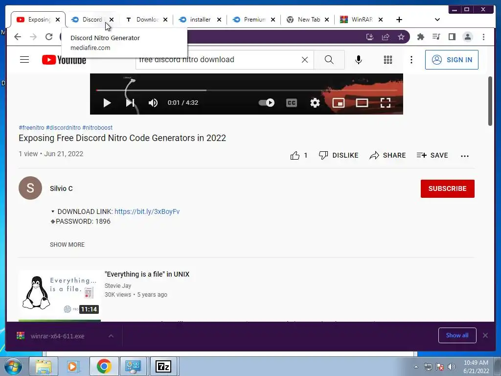Skip to the next video
The image size is (501, 376).
(x=130, y=103)
